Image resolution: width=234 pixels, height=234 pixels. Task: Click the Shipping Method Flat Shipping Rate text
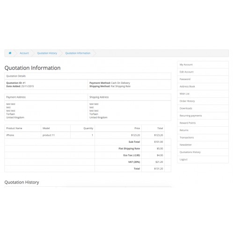110,86
